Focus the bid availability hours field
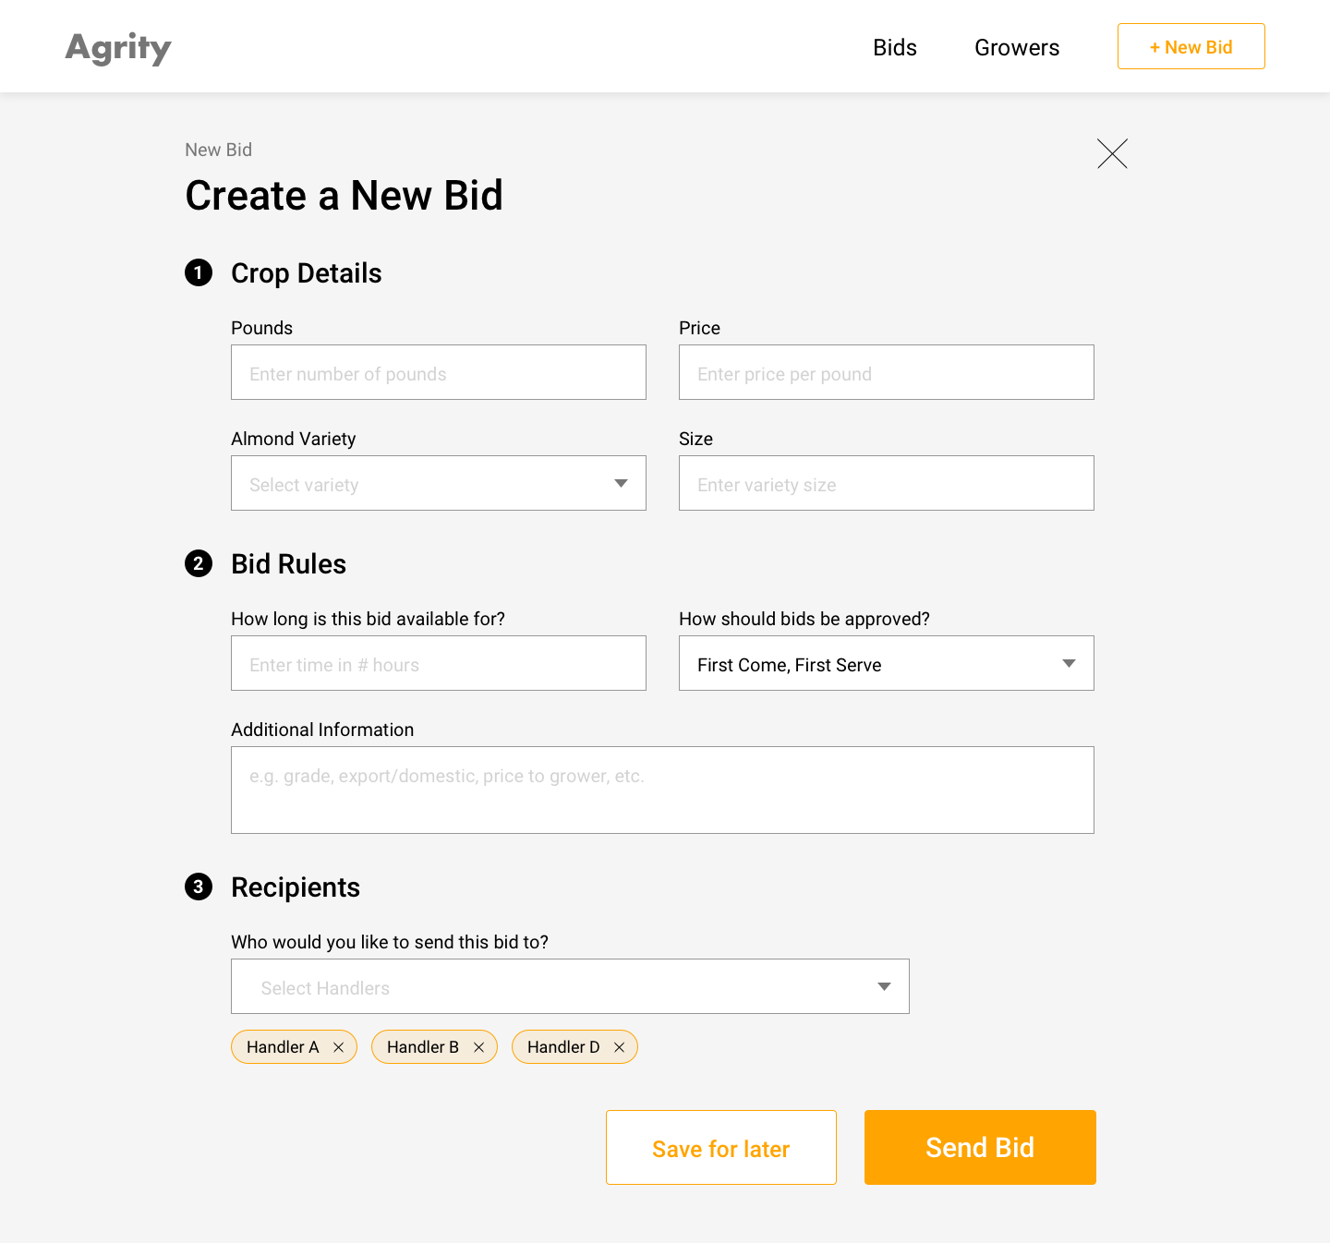 [x=439, y=663]
